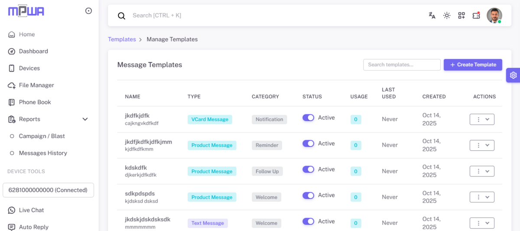Focus the Search templates input field

pos(402,65)
